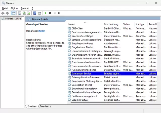The height and width of the screenshot is (113, 161).
Task: Click the Restart service toolbar icon
Action: pyautogui.click(x=59, y=13)
